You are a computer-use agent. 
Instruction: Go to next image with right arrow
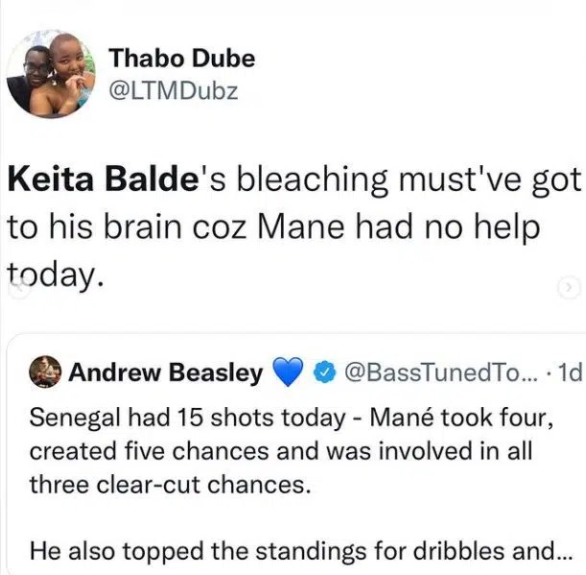[568, 287]
